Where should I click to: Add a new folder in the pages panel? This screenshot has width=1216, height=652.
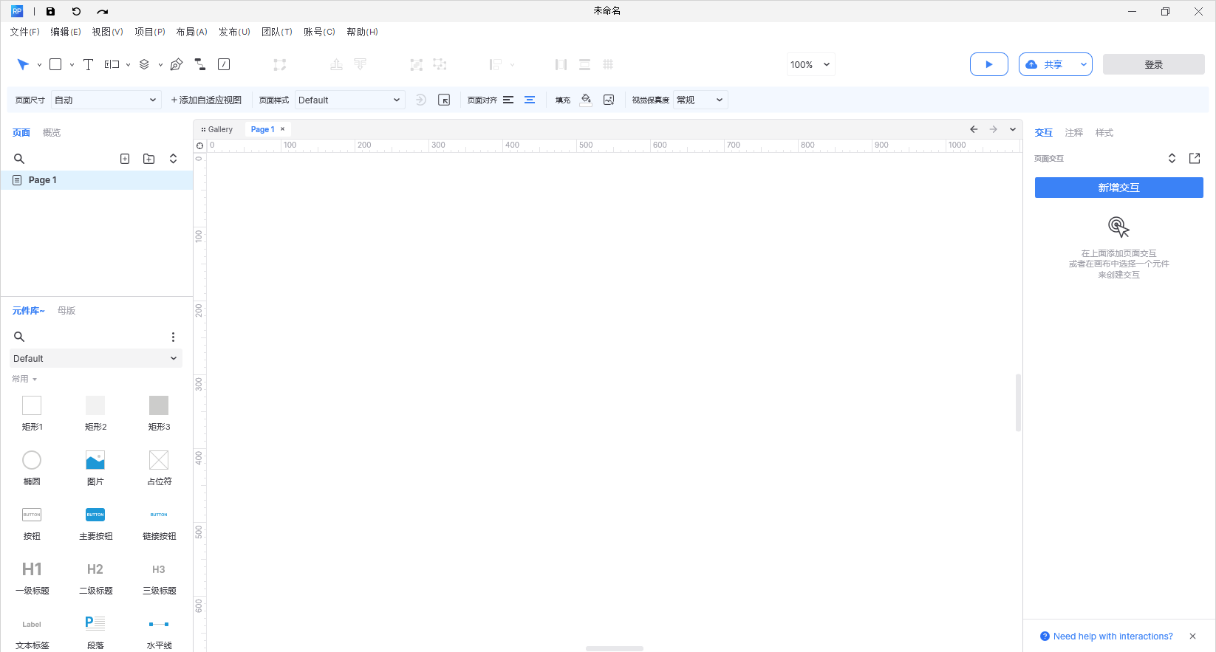click(x=148, y=159)
